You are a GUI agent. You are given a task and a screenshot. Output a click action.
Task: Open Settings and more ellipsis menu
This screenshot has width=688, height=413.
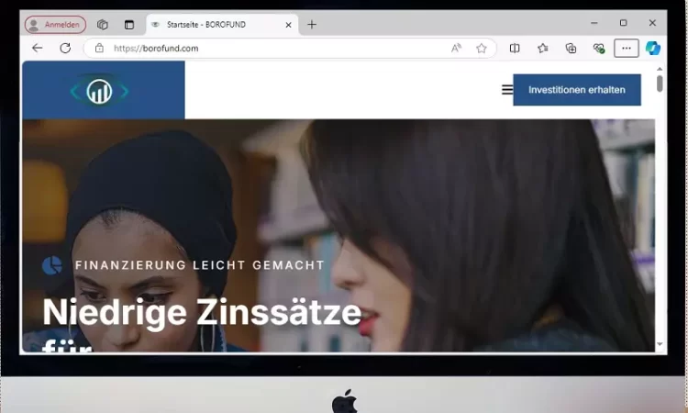click(627, 49)
